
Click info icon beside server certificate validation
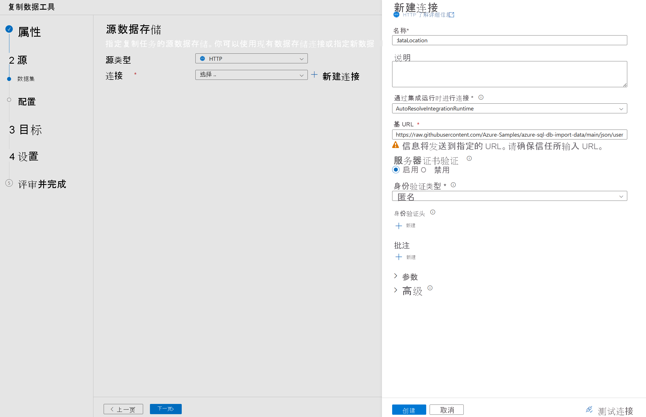click(469, 159)
